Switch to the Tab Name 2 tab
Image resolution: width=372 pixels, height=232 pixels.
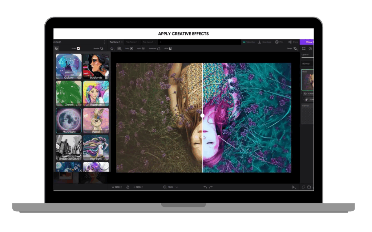tap(132, 42)
